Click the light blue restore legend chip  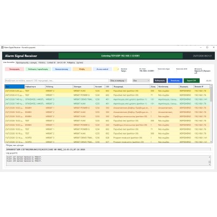click(62, 69)
